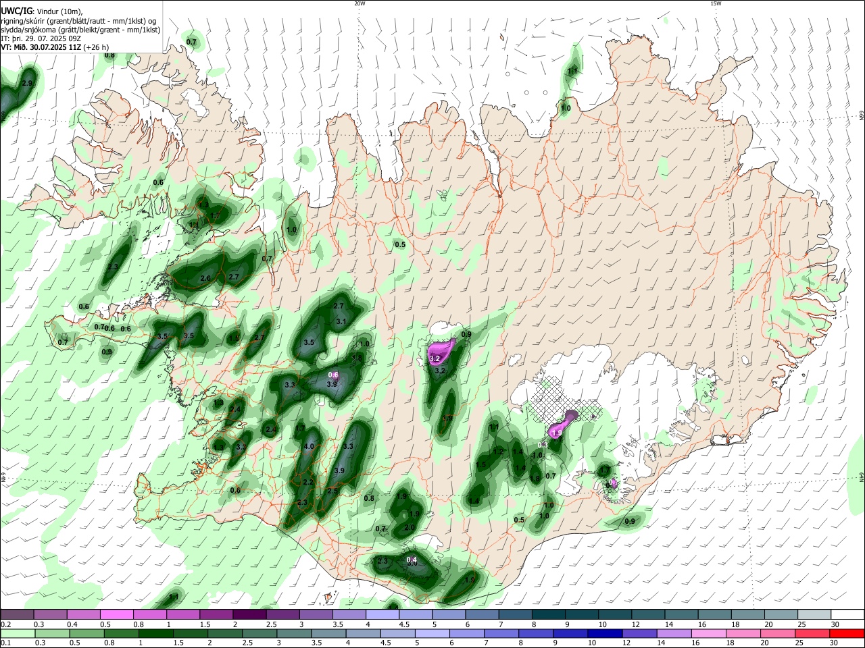Click the 15W longitude label
865x648 pixels.
pyautogui.click(x=716, y=3)
